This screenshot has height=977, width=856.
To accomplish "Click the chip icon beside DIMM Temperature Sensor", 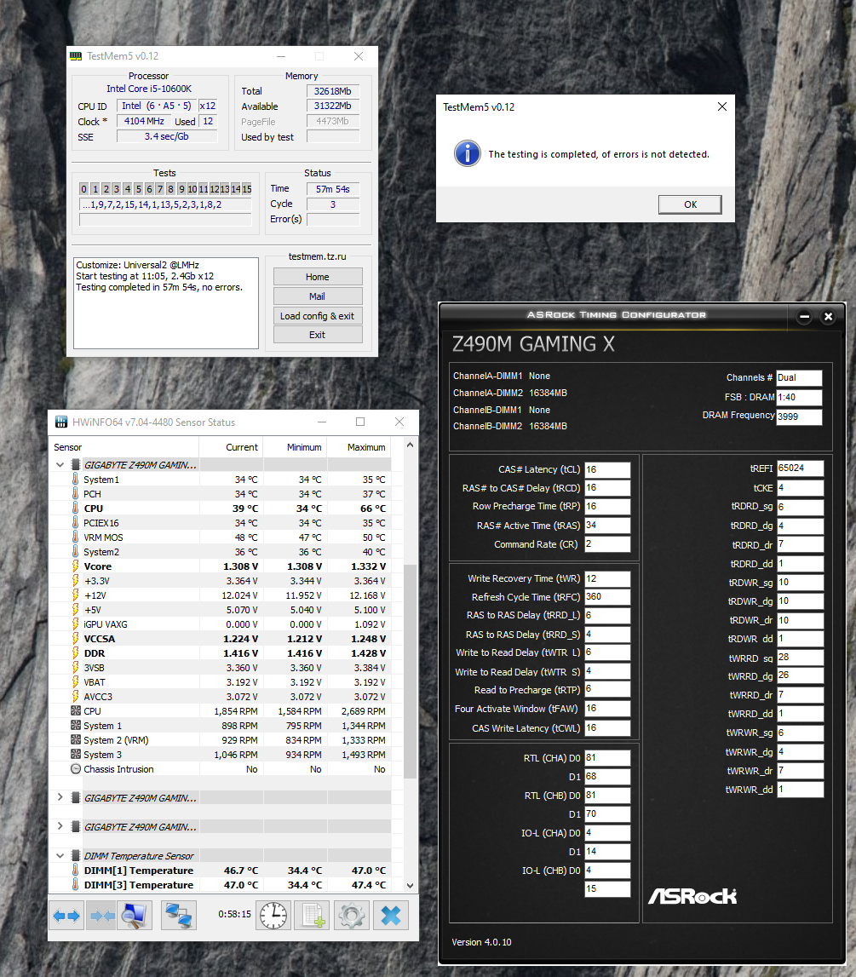I will 76,856.
